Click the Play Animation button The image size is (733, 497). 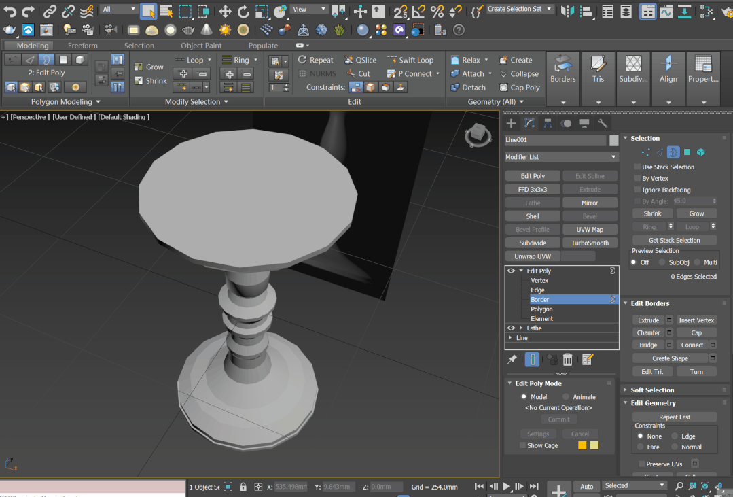click(506, 486)
